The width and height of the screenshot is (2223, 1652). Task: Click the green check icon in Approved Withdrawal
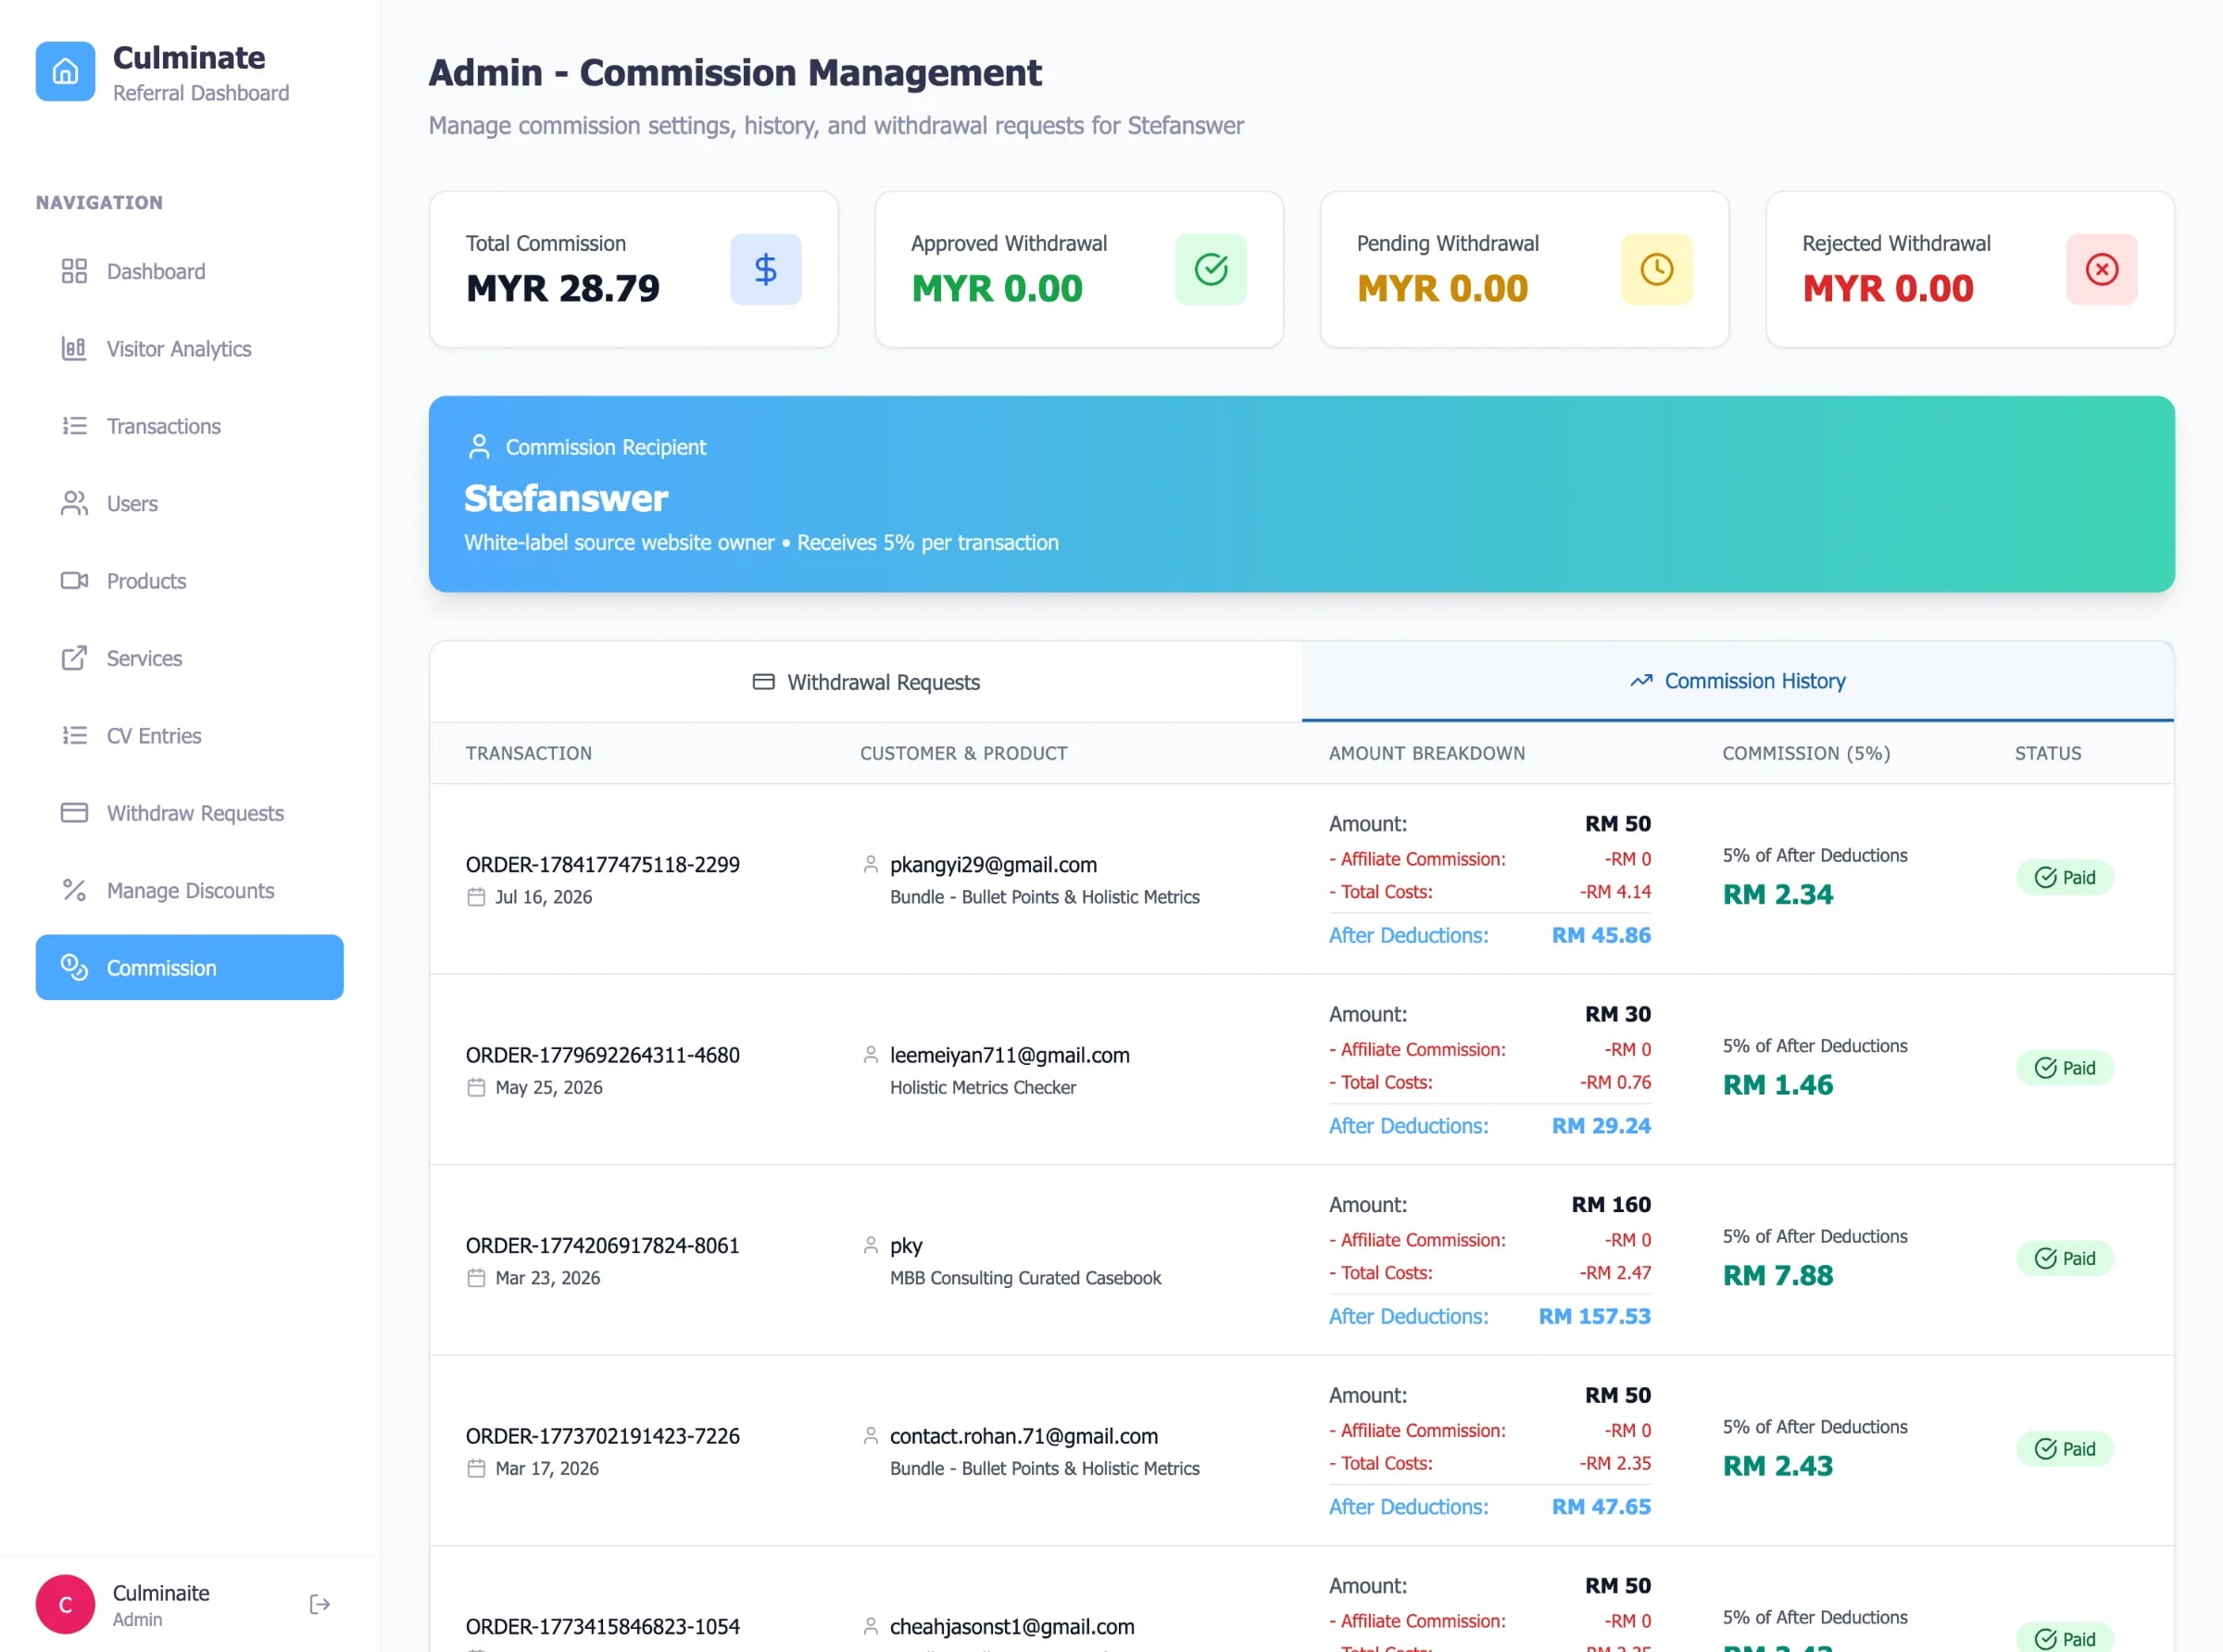tap(1211, 269)
